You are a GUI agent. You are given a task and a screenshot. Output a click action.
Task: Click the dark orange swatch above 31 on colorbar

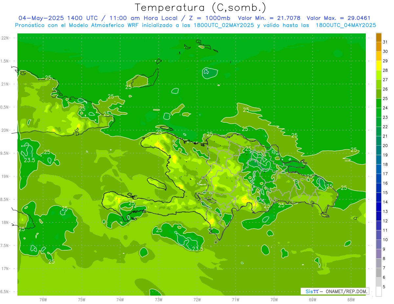click(379, 37)
